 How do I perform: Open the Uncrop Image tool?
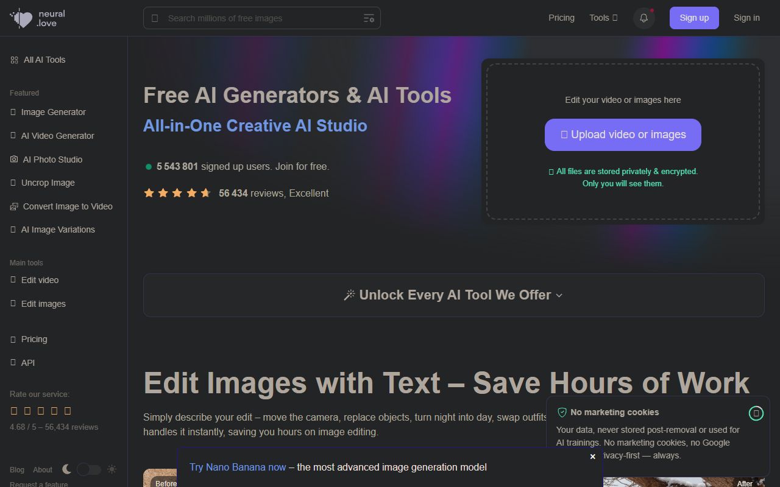48,183
